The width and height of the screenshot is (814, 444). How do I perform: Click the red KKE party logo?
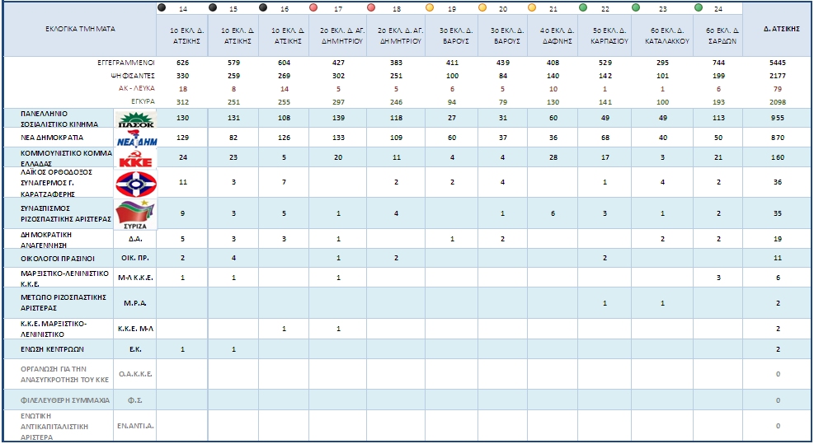[x=136, y=158]
